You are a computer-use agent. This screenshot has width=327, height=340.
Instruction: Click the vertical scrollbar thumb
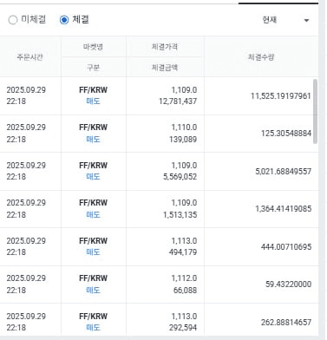pos(315,111)
